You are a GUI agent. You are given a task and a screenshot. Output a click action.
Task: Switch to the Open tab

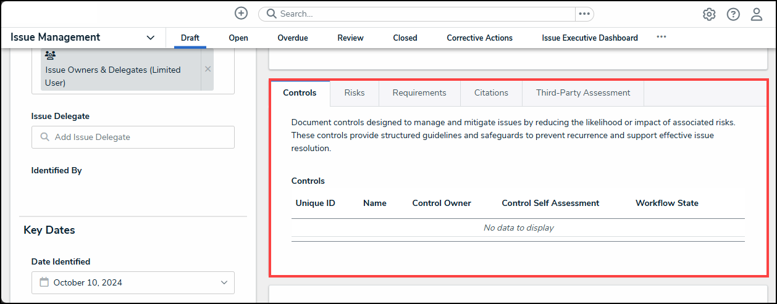tap(238, 38)
